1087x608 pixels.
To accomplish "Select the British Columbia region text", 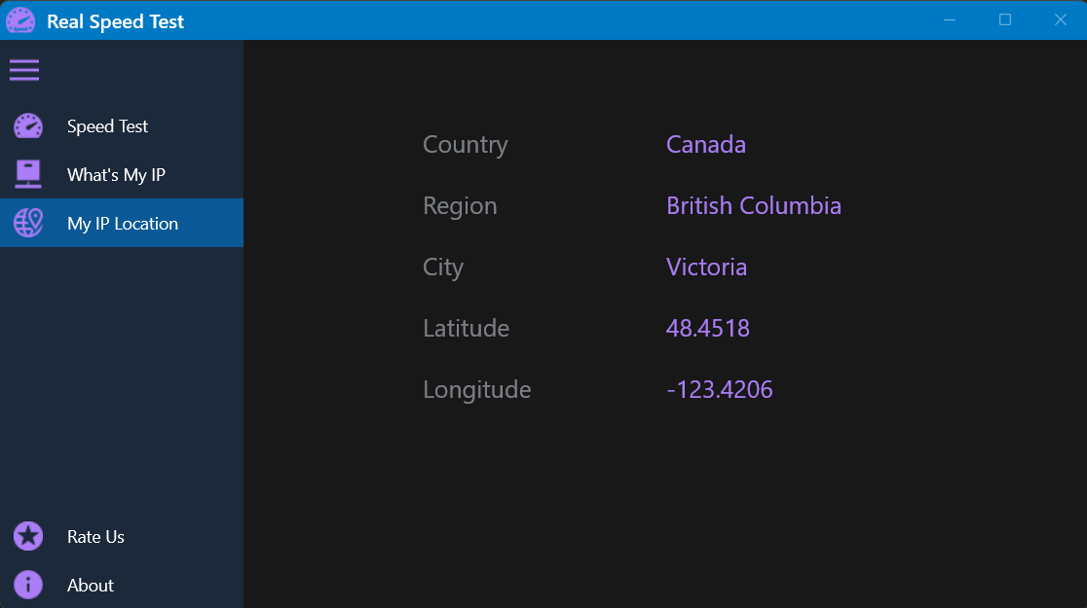I will 754,205.
